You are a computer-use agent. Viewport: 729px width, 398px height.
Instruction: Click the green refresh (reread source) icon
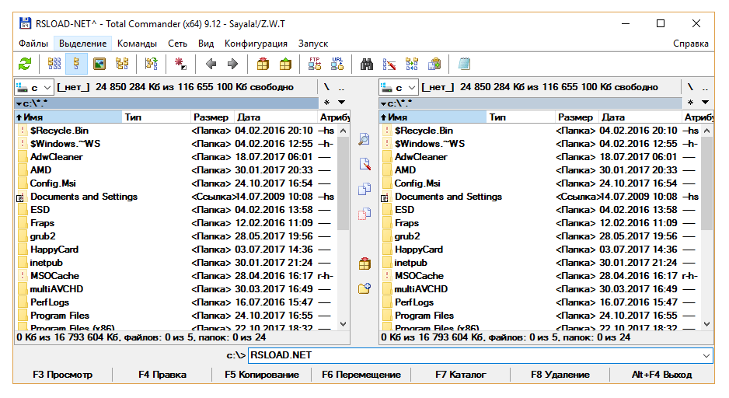coord(25,64)
